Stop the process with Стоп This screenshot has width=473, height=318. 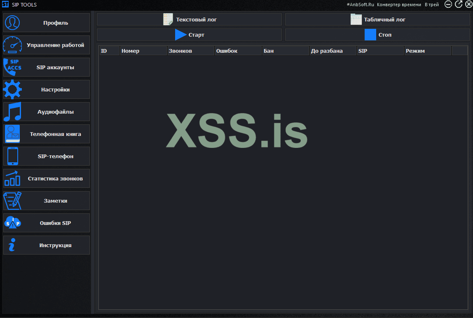[377, 35]
